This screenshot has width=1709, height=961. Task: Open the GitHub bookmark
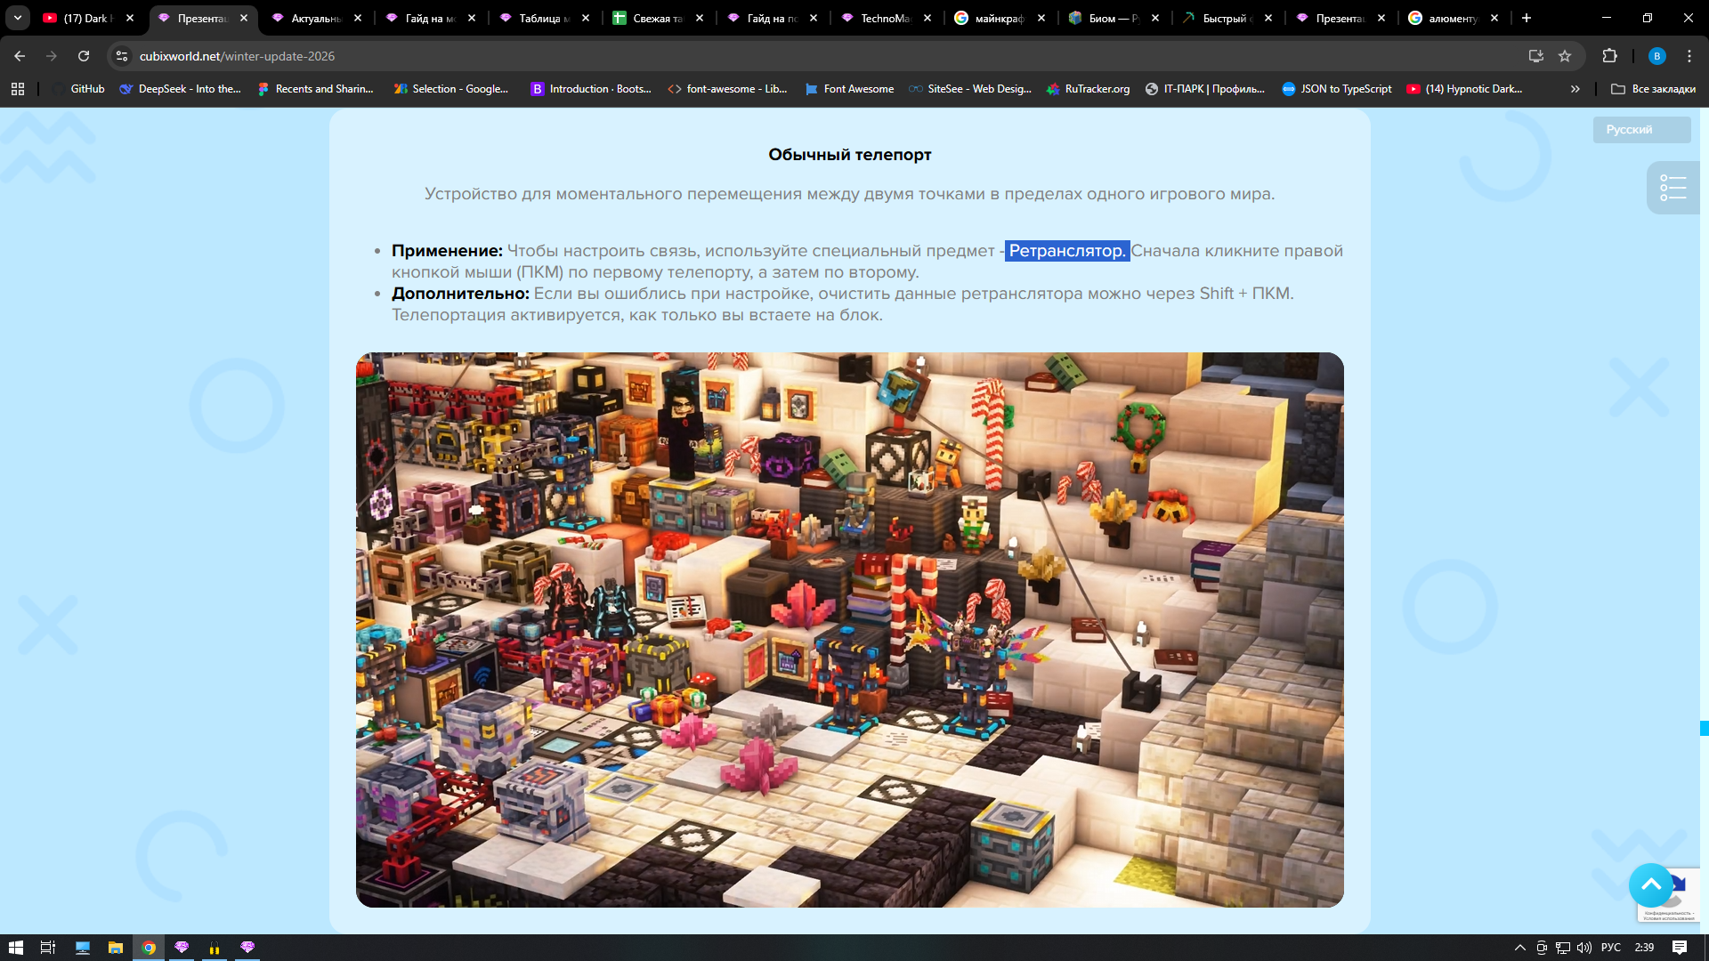click(x=86, y=89)
